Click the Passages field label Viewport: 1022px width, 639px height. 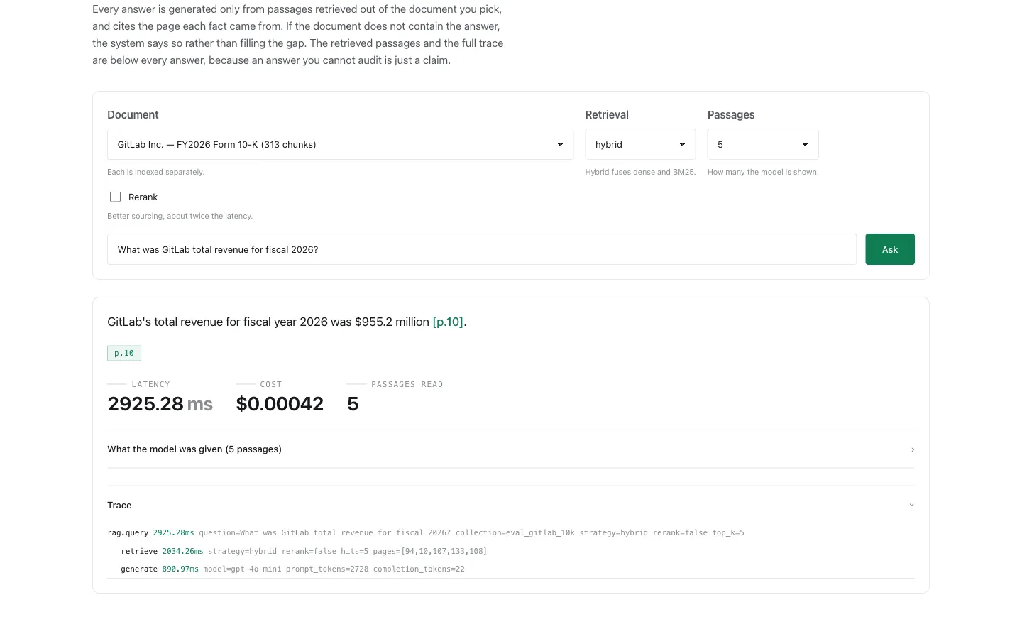(731, 114)
